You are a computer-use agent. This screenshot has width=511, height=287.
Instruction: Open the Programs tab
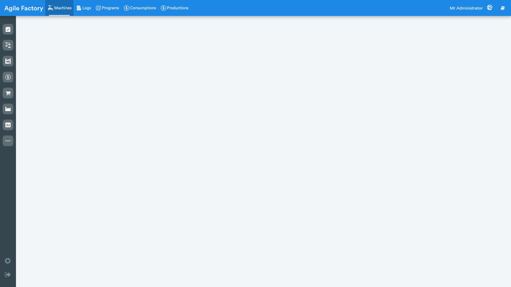click(108, 8)
